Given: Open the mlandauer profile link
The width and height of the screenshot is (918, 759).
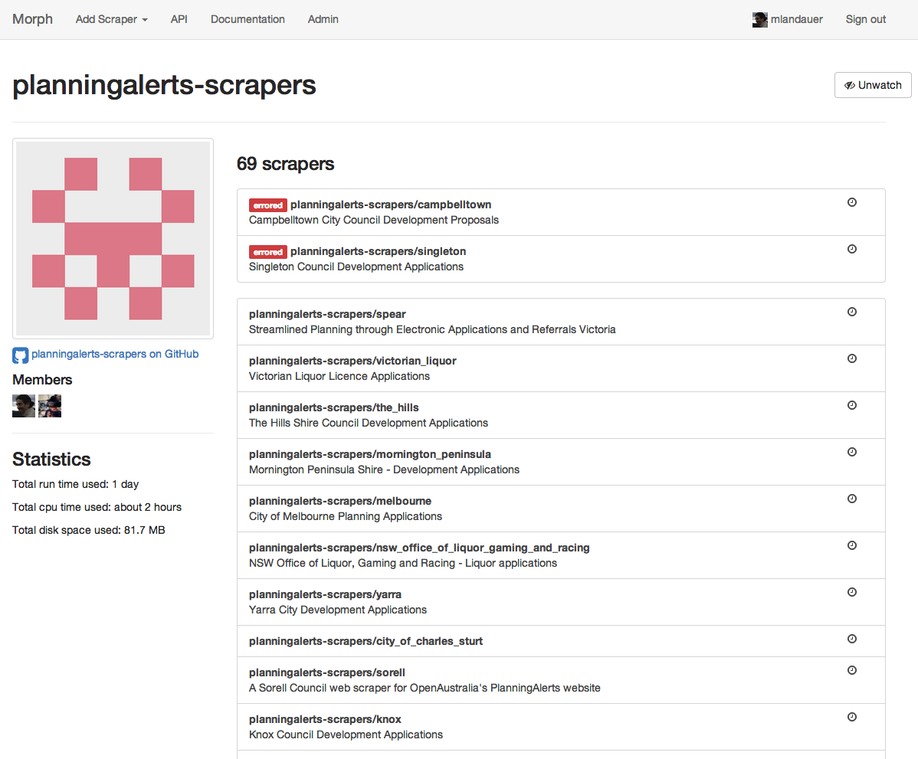Looking at the screenshot, I should [797, 19].
